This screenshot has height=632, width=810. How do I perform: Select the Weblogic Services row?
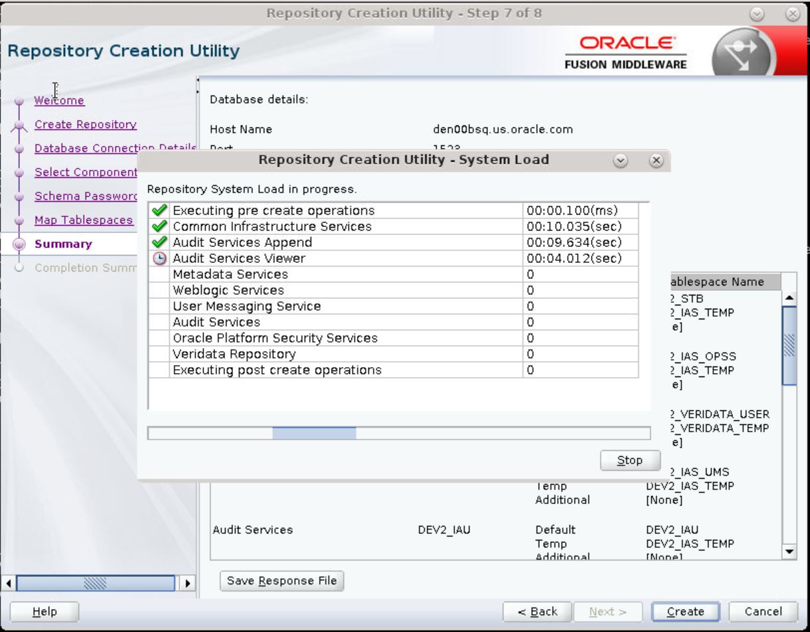coord(393,290)
